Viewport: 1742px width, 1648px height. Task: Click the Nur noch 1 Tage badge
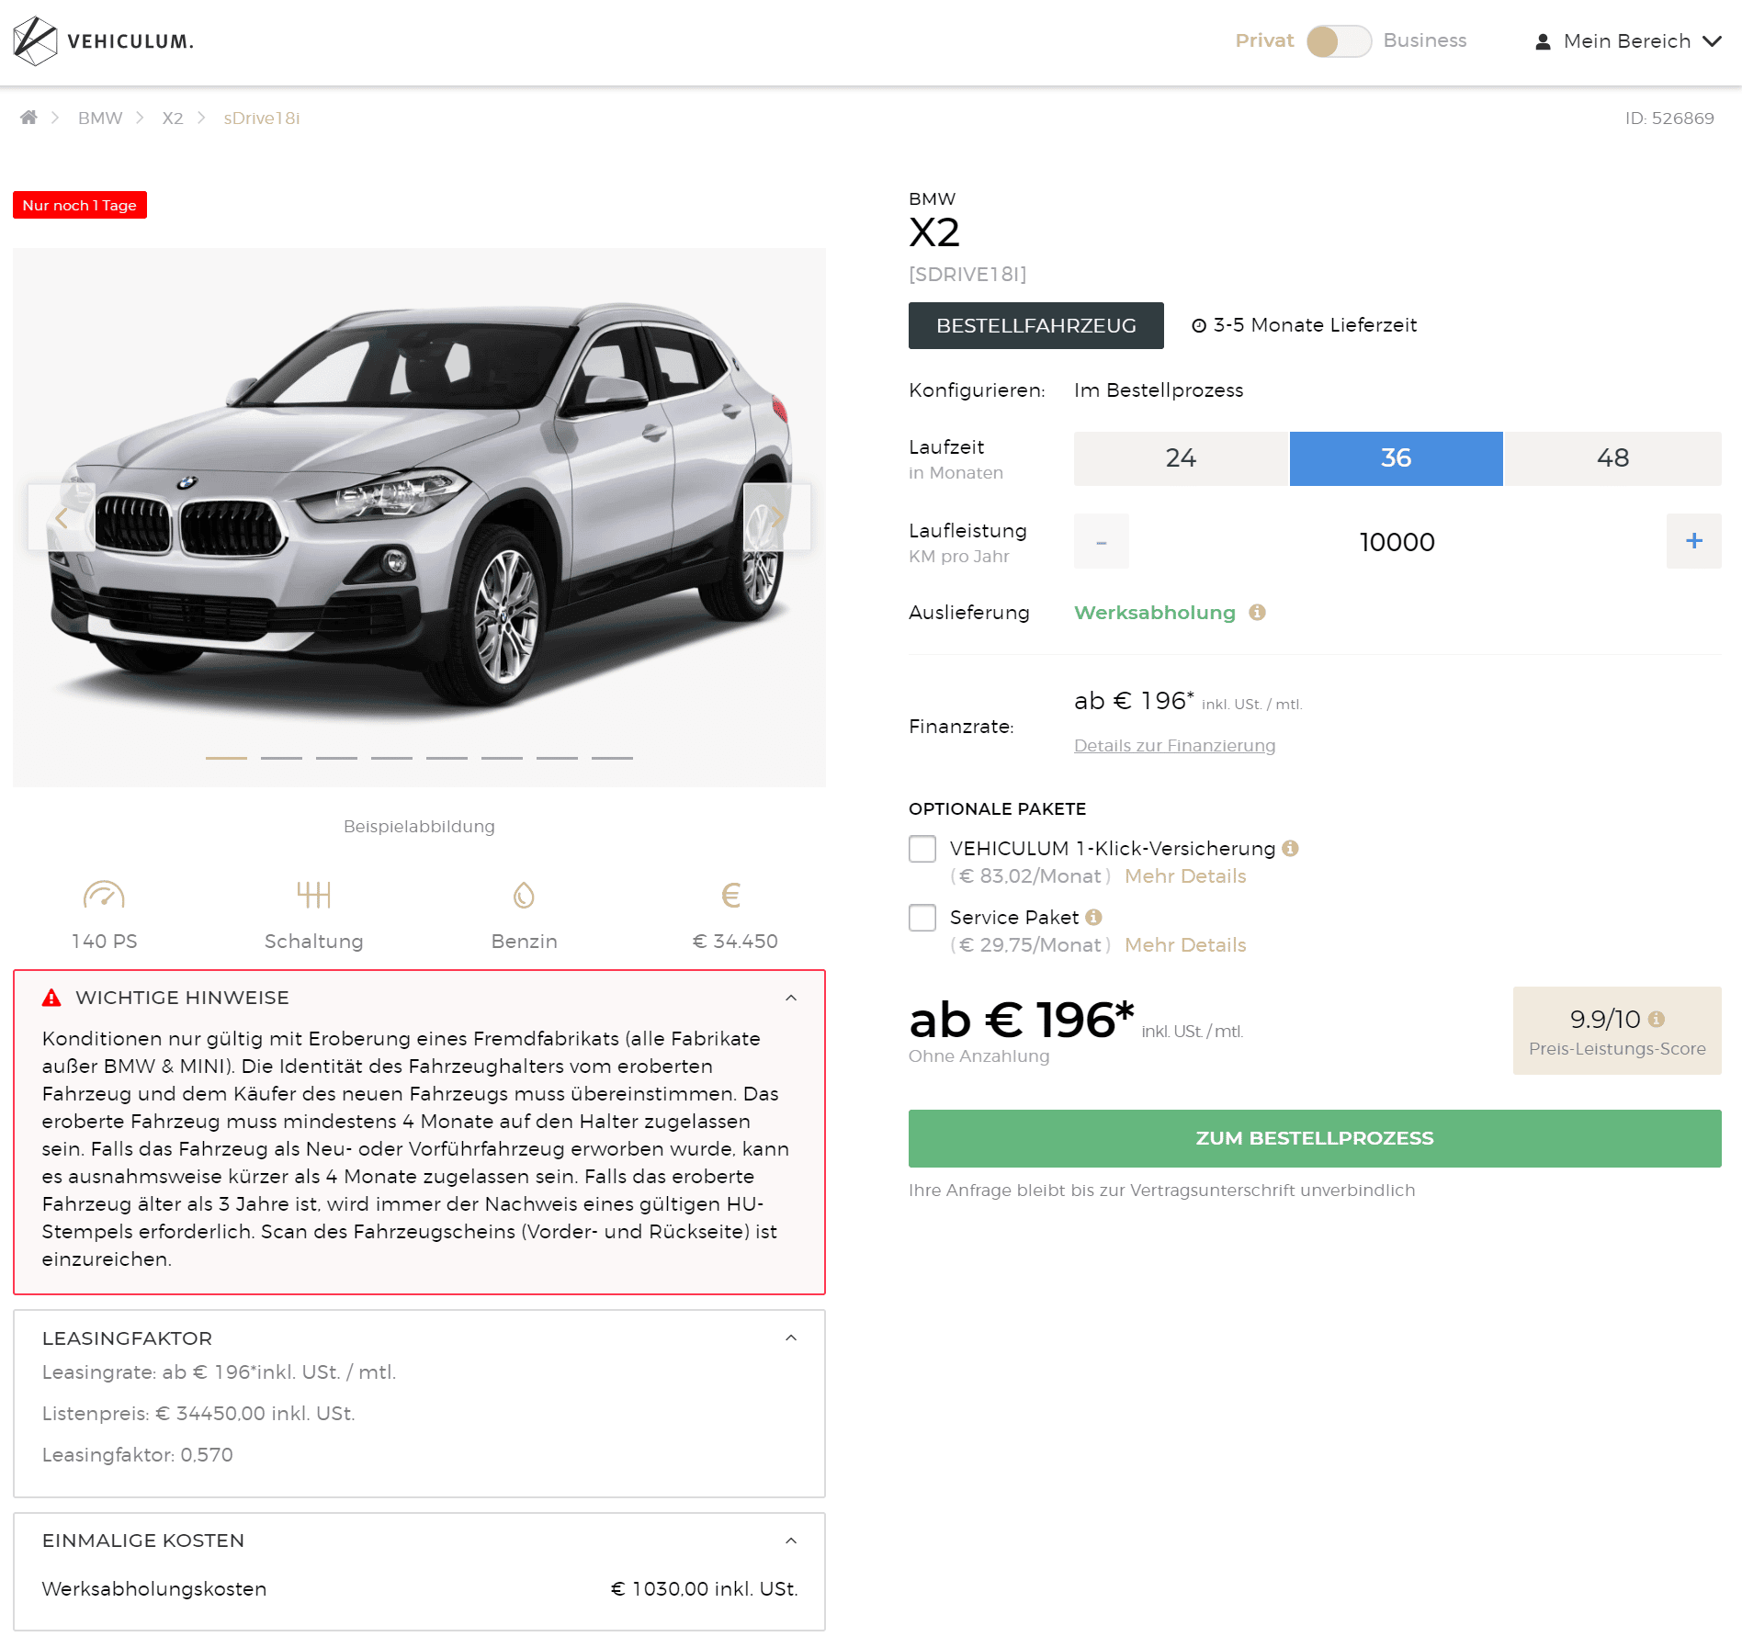click(x=80, y=205)
